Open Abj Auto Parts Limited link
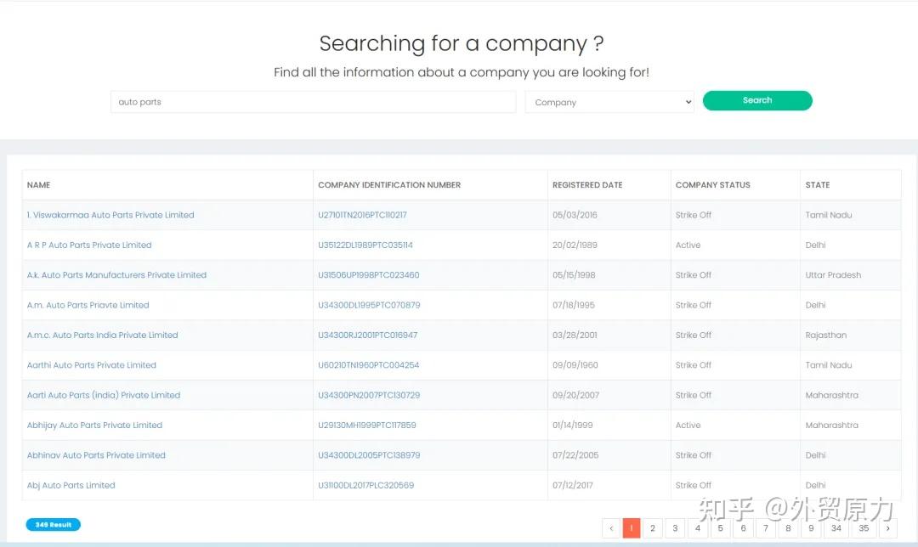918x547 pixels. (x=71, y=486)
